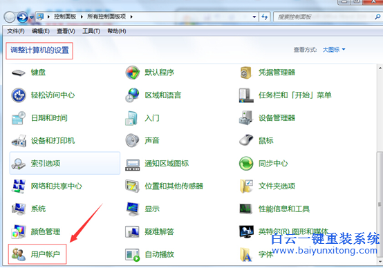
Task: Click the 用户帐户 label
Action: point(46,254)
